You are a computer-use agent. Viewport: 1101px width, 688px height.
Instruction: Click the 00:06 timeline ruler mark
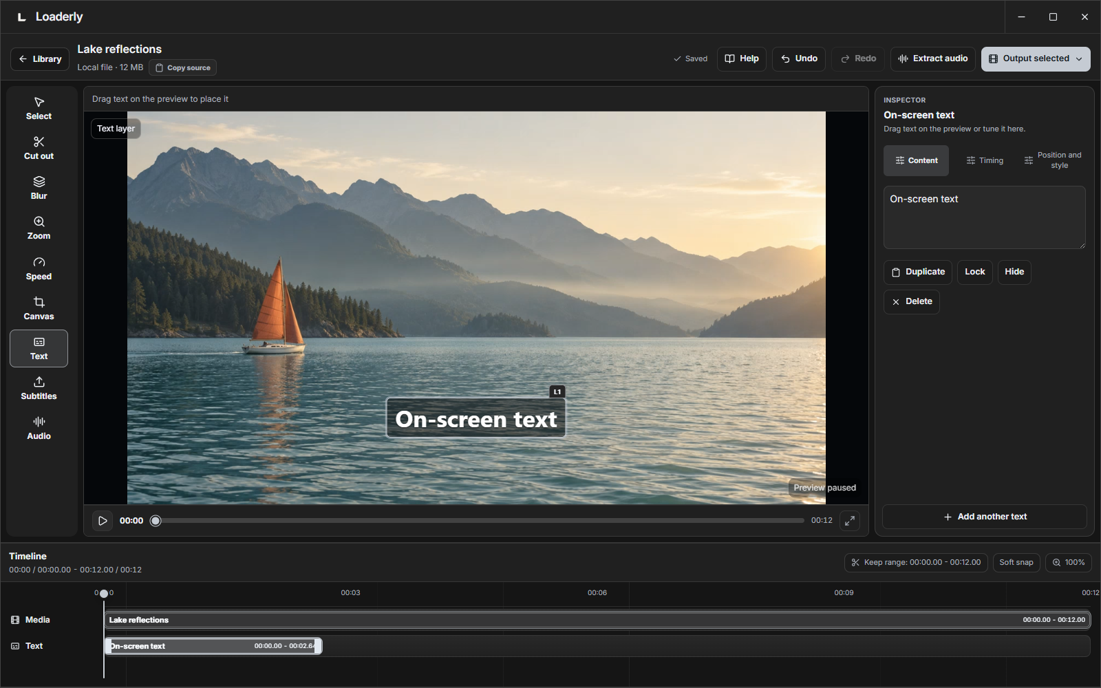[x=597, y=592]
